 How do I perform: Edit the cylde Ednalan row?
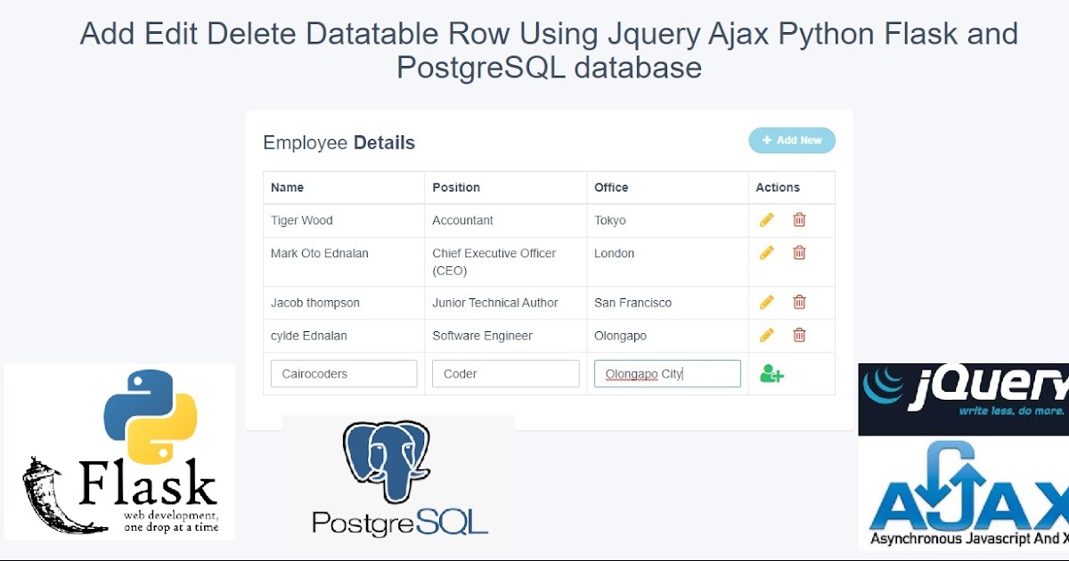767,336
